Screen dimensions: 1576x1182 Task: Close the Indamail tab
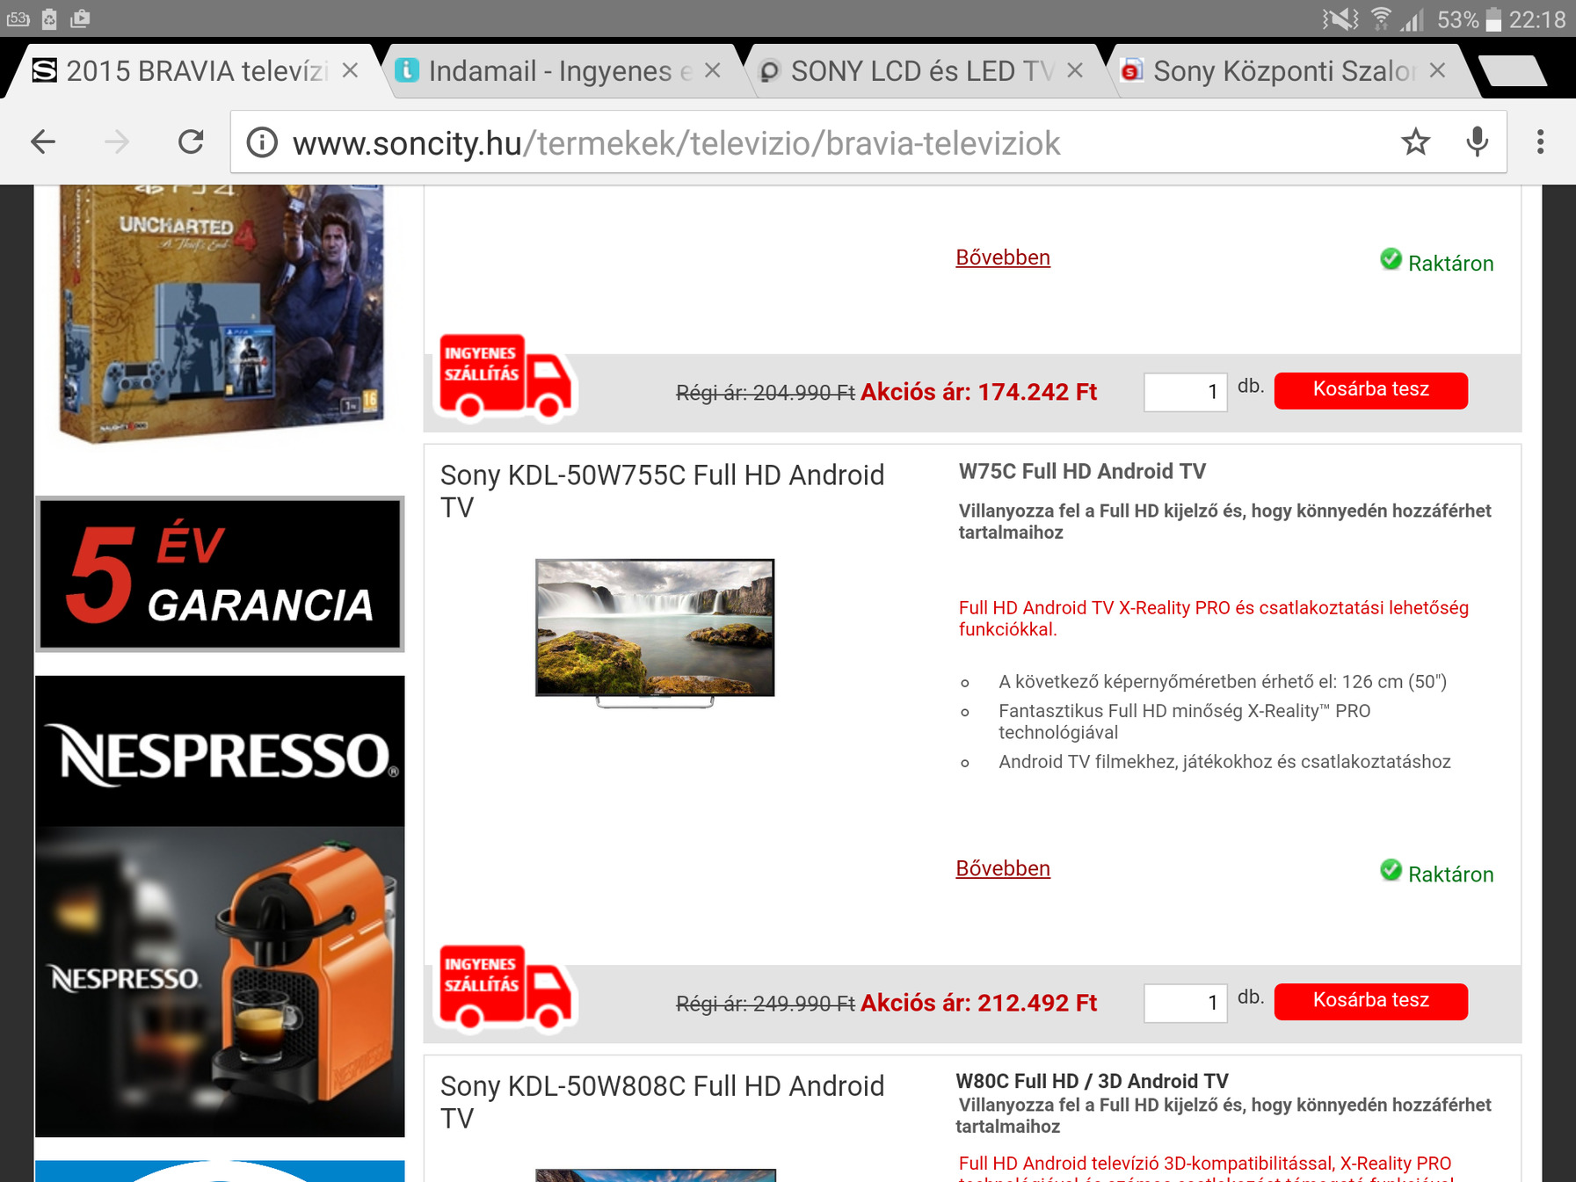coord(713,70)
